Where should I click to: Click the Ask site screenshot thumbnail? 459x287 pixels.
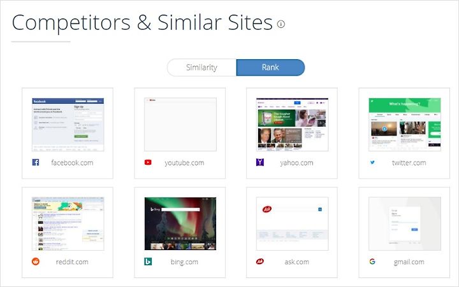click(x=293, y=223)
